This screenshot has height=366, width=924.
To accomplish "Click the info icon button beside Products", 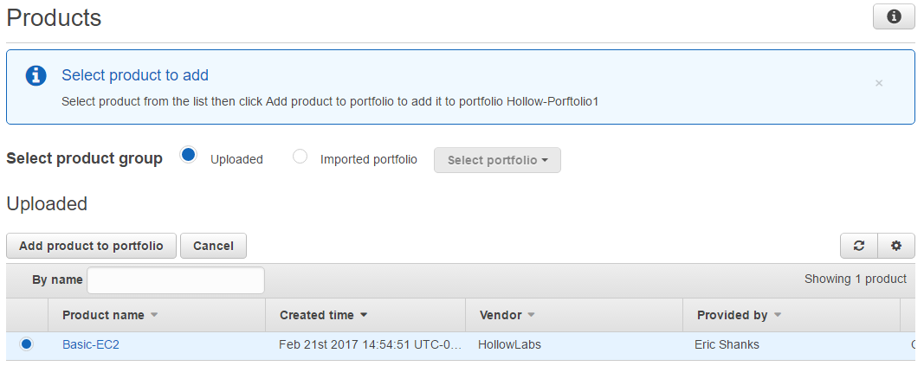I will [x=894, y=16].
